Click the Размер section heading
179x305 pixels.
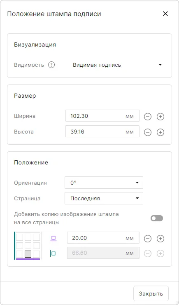pos(25,96)
